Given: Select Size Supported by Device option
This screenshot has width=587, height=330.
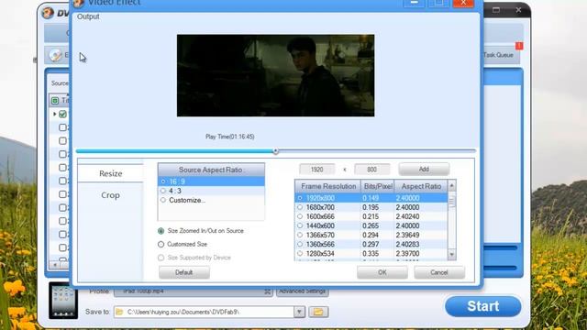Looking at the screenshot, I should 194,258.
